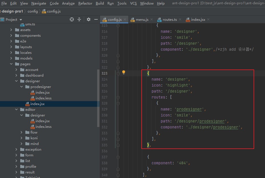Click the Collapse All icon in Project panel
This screenshot has width=265, height=178.
point(79,19)
